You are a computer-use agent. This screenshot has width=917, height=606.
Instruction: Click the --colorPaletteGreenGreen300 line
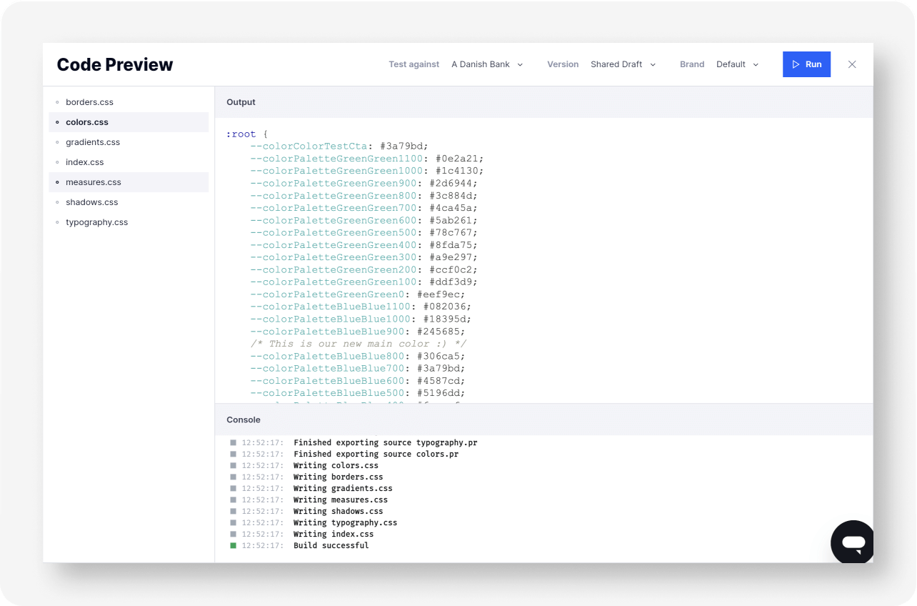pyautogui.click(x=364, y=257)
